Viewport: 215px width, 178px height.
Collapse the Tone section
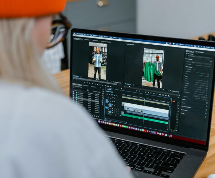coord(185,76)
